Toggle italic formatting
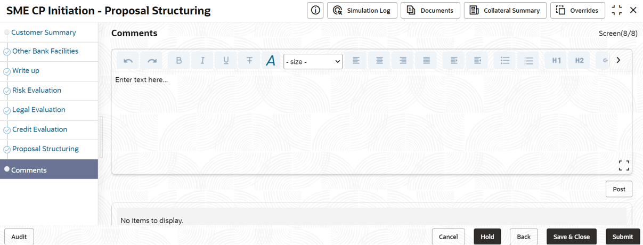The width and height of the screenshot is (643, 245). click(202, 61)
